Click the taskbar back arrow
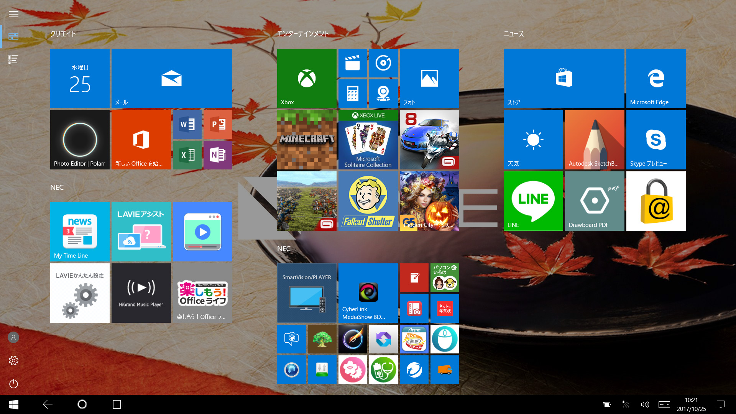 tap(48, 404)
